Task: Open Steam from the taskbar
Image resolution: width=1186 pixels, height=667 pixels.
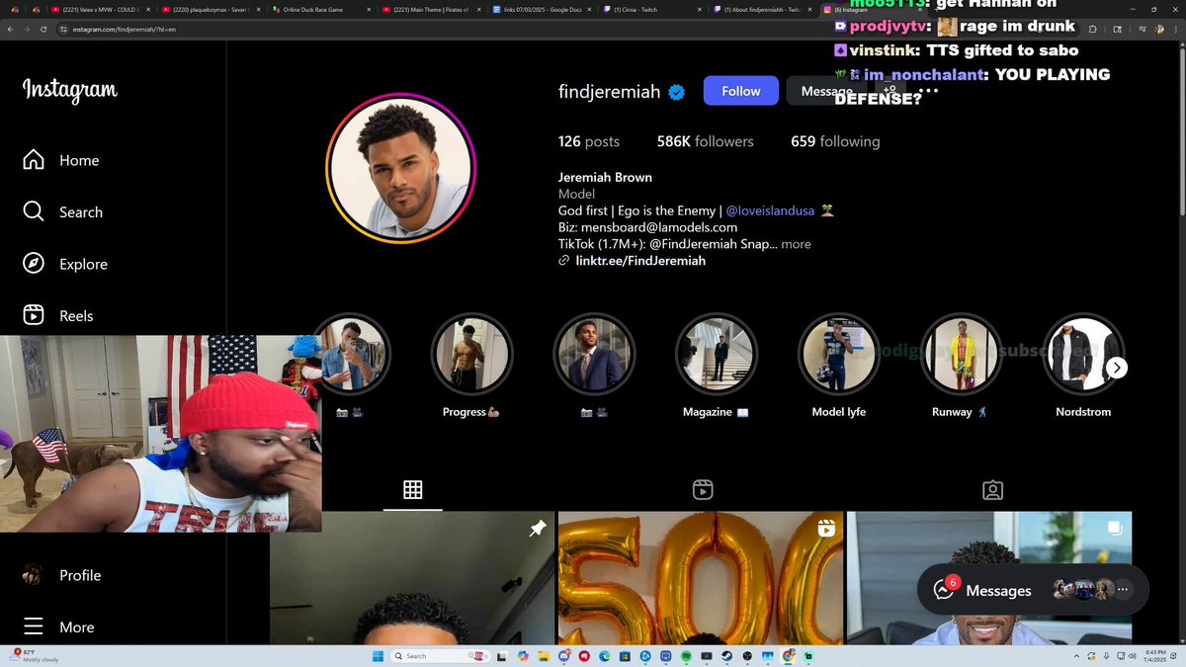Action: tap(726, 656)
